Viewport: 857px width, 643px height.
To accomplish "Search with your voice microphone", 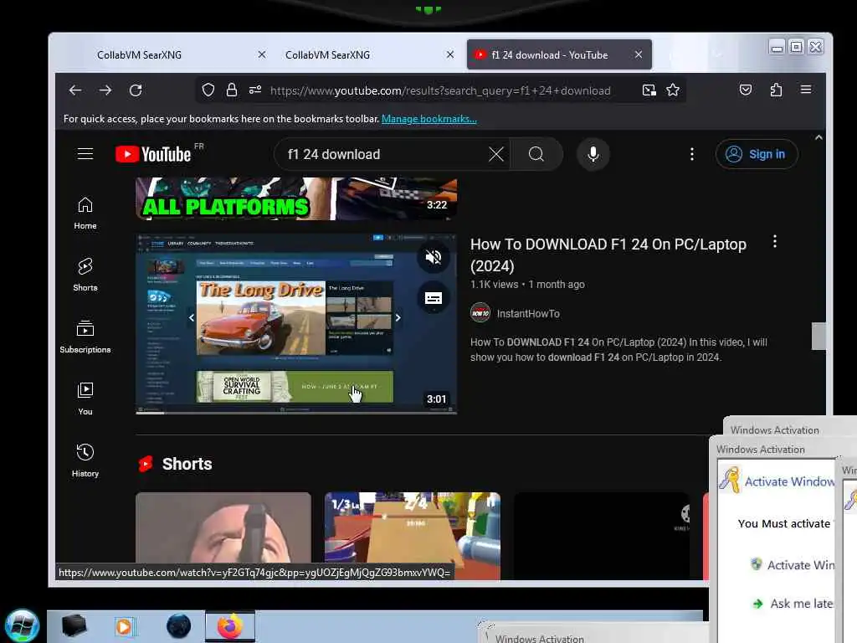I will click(593, 154).
